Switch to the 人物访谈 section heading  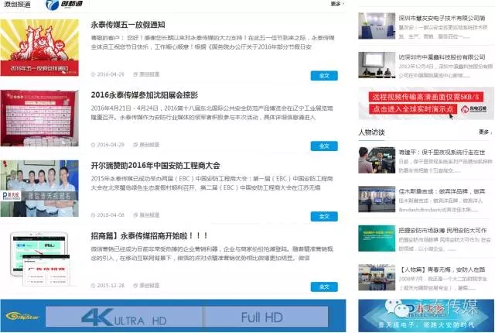pyautogui.click(x=371, y=132)
